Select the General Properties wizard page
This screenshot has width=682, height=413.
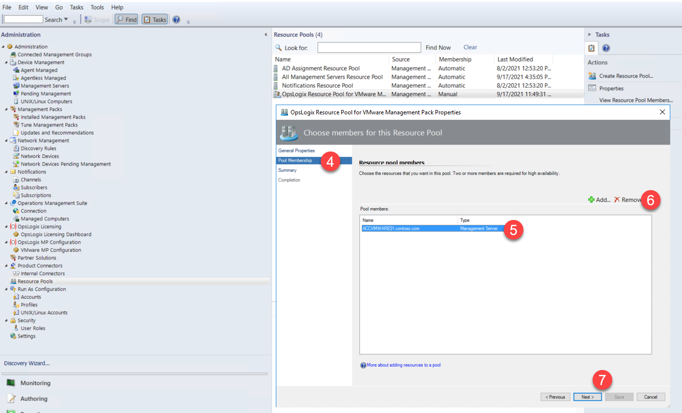pos(296,151)
